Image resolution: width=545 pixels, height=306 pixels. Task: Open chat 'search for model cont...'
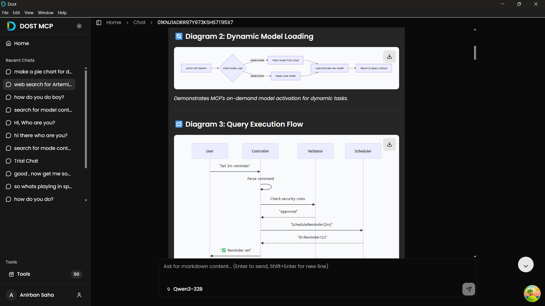click(x=39, y=110)
